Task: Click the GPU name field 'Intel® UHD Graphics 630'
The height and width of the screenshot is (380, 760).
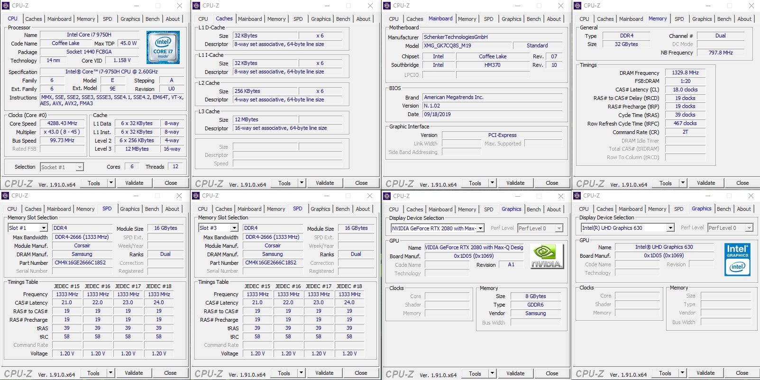Action: [664, 247]
